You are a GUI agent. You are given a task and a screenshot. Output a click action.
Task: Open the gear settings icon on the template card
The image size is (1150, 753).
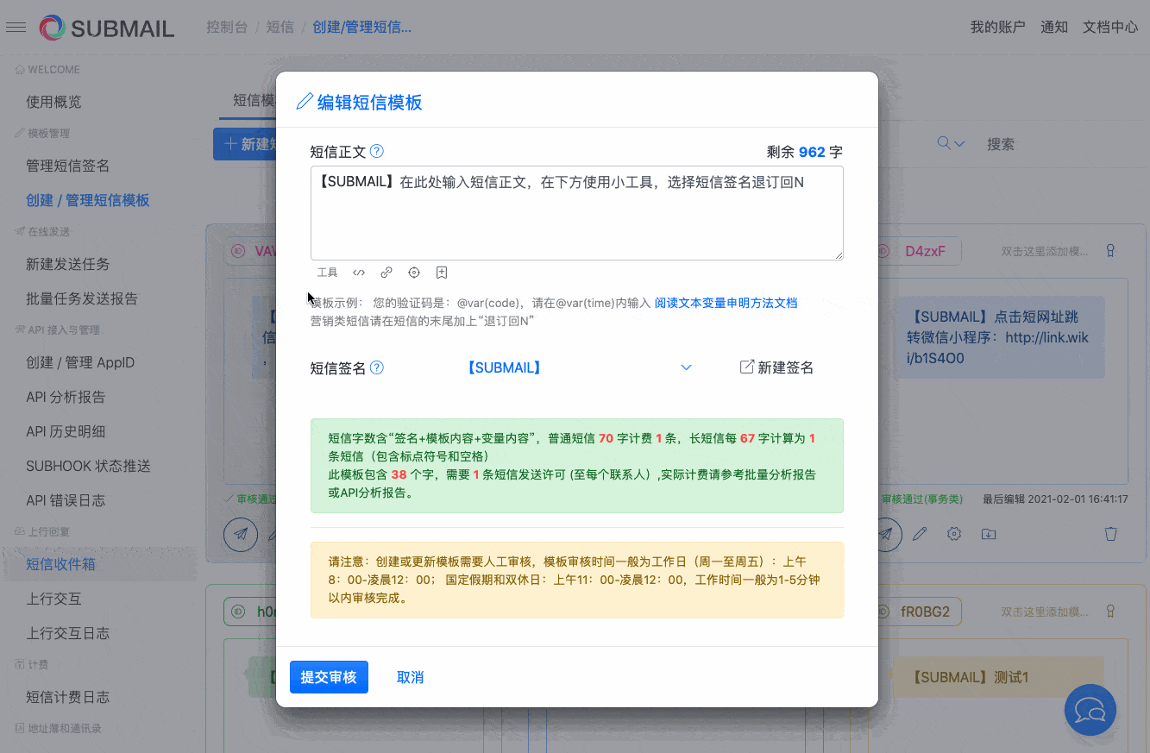[953, 533]
